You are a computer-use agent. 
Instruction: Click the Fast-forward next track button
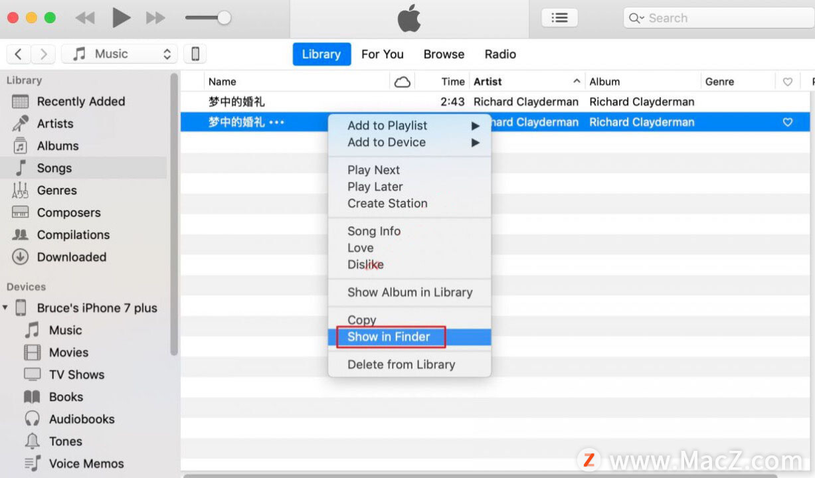[x=155, y=18]
